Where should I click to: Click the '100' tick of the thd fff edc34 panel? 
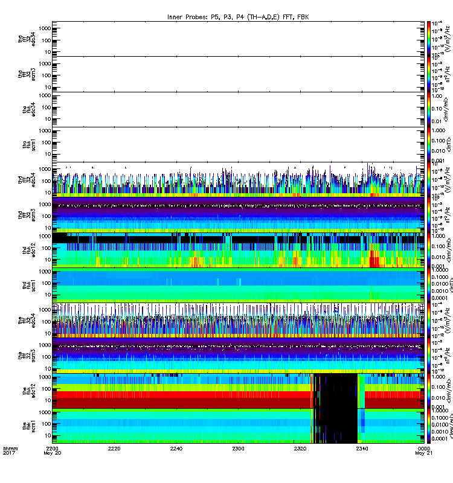click(47, 181)
